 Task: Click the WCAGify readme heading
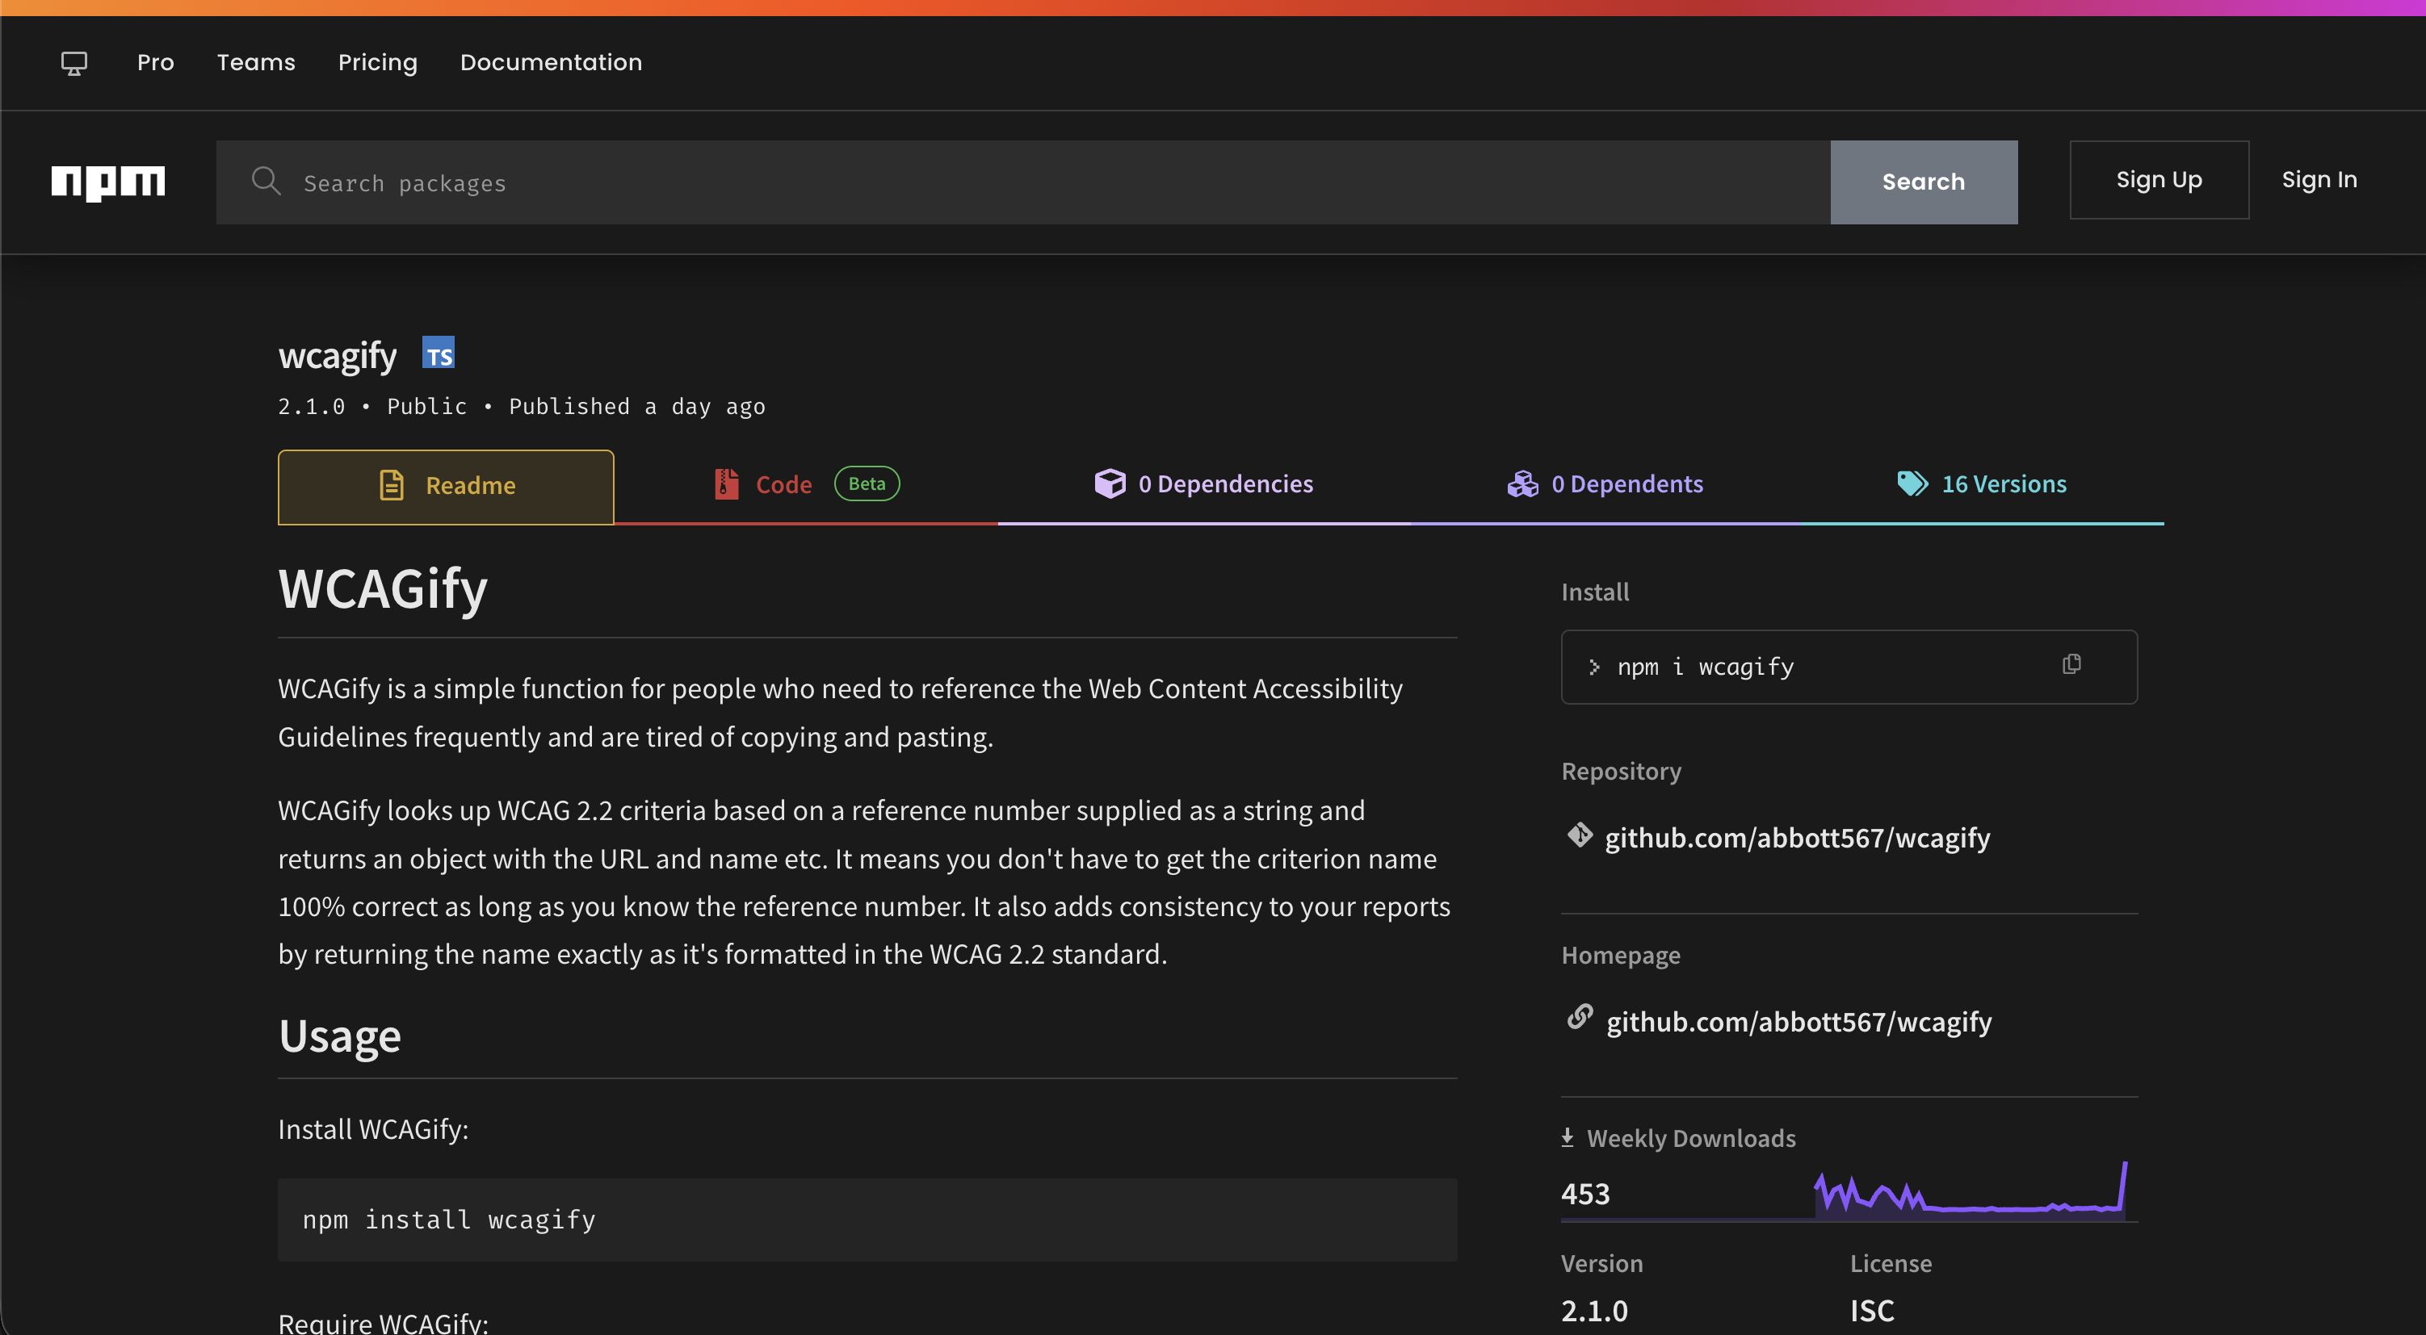click(382, 588)
